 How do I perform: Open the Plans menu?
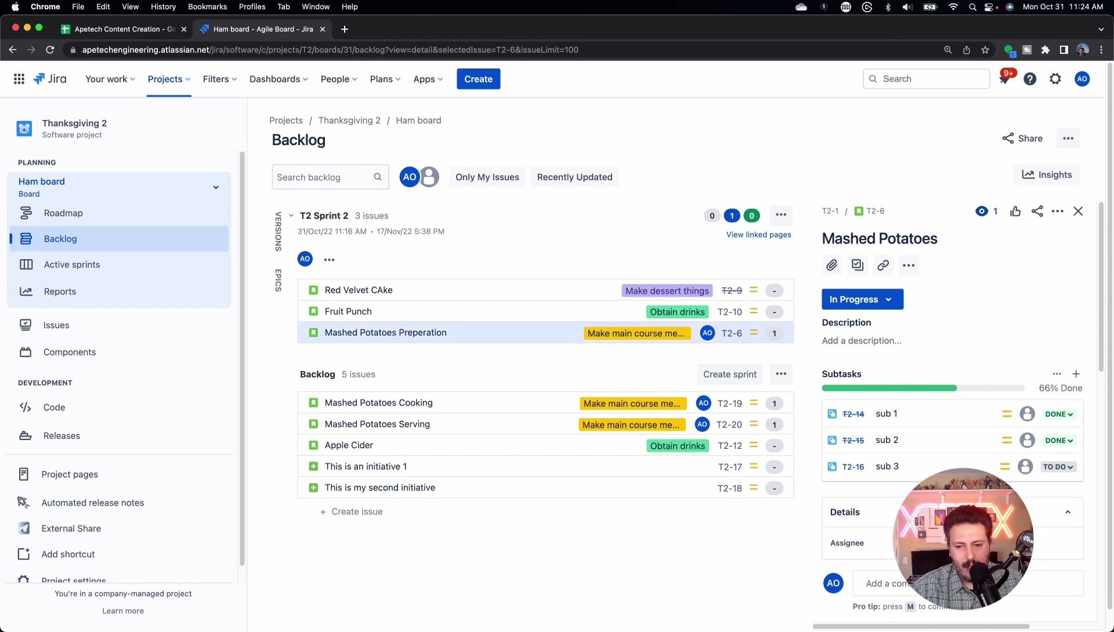click(x=385, y=79)
